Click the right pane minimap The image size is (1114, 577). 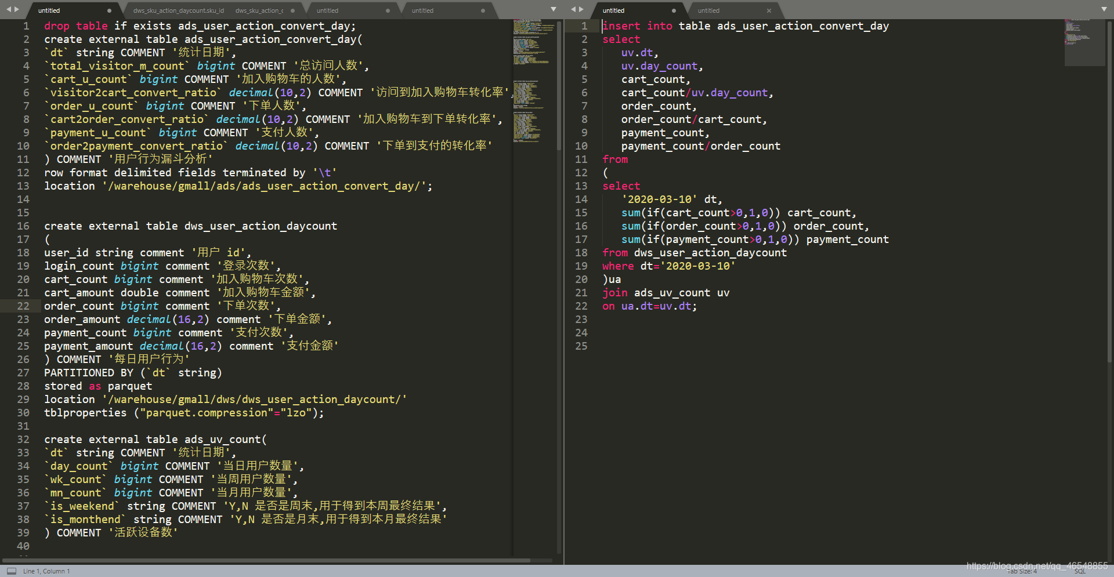click(1084, 42)
